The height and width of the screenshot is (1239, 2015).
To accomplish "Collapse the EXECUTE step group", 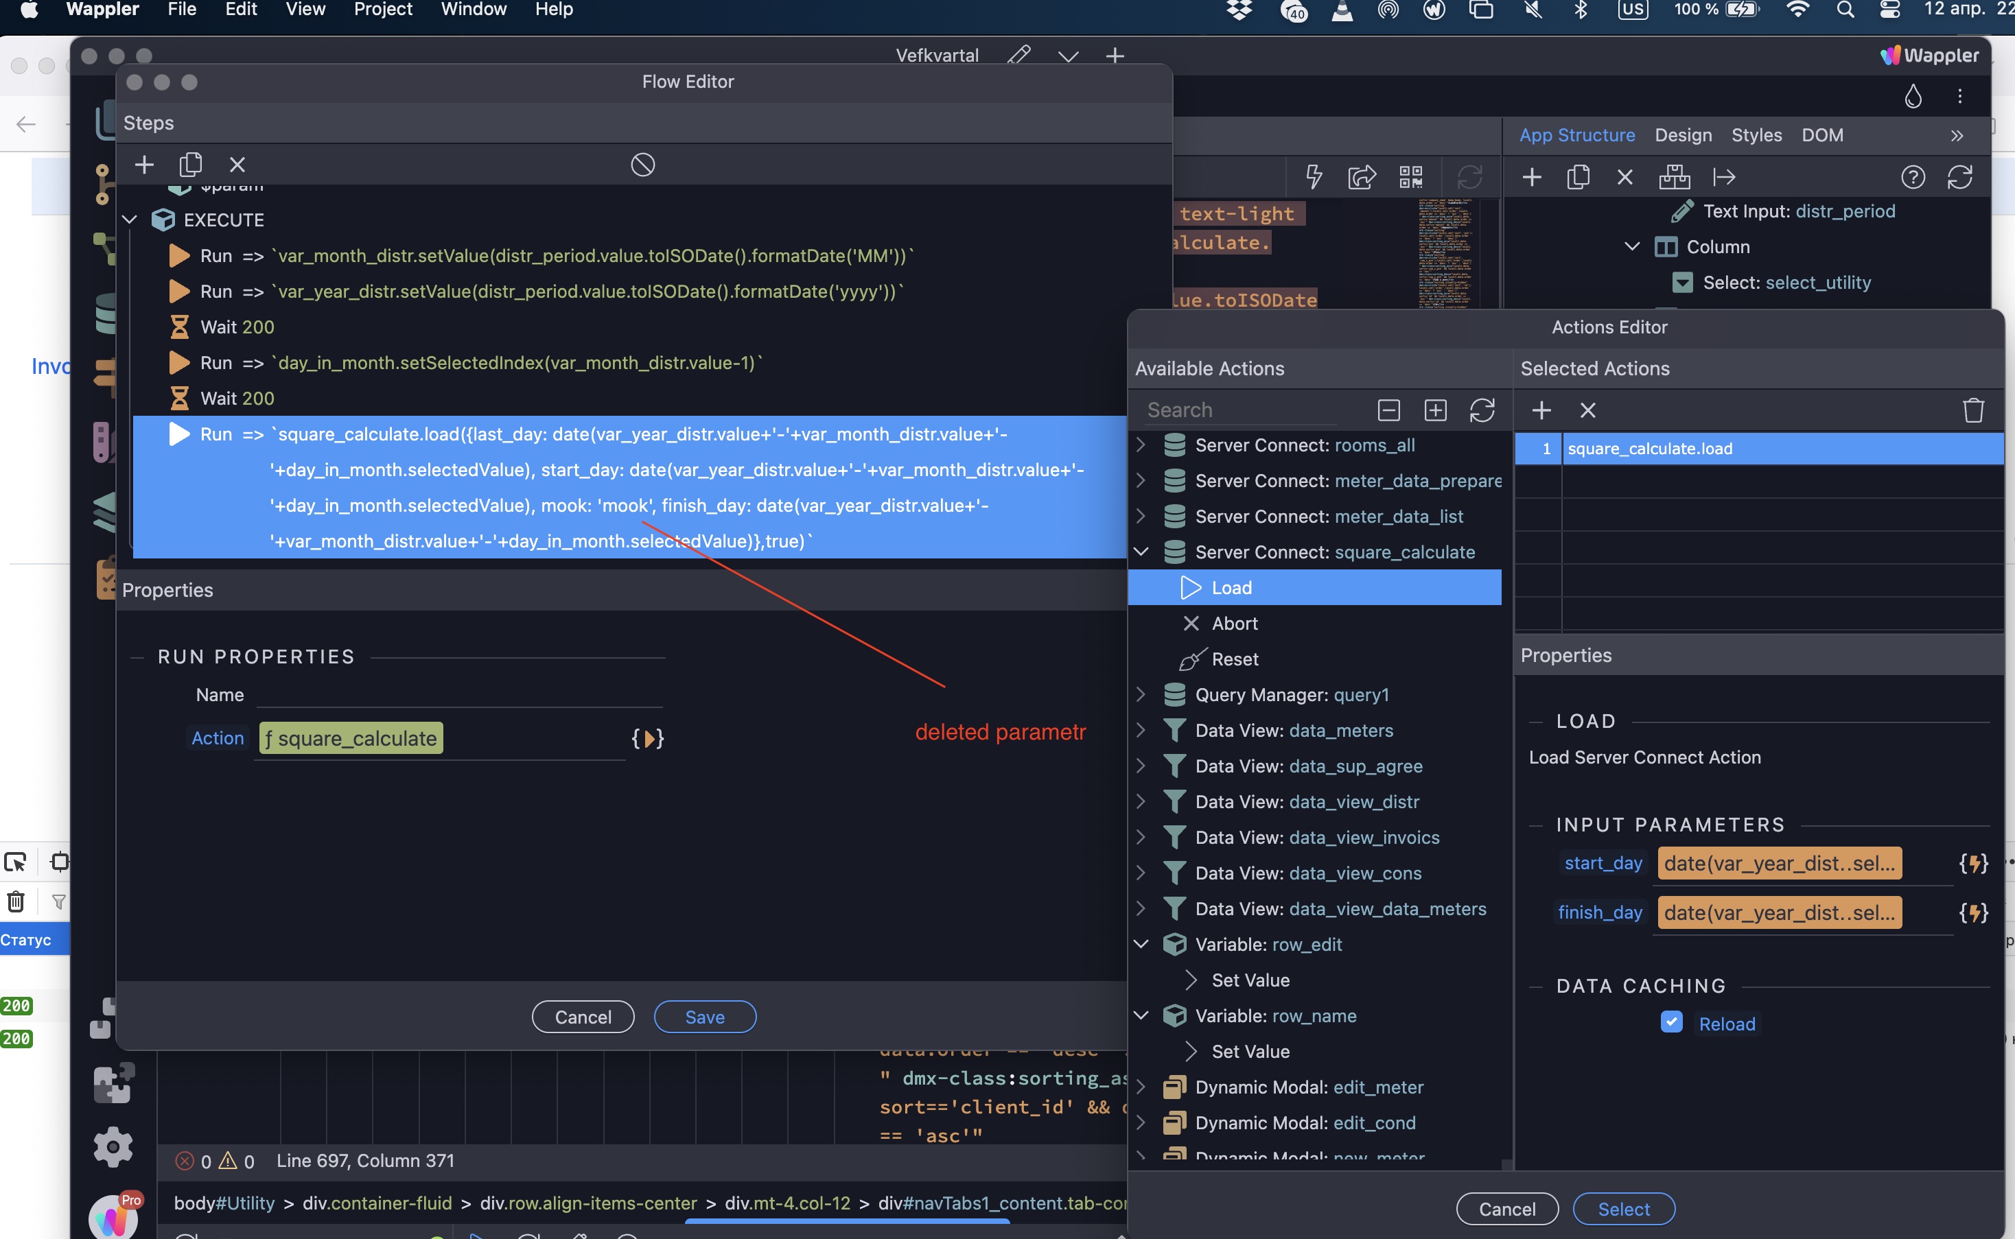I will pos(129,219).
